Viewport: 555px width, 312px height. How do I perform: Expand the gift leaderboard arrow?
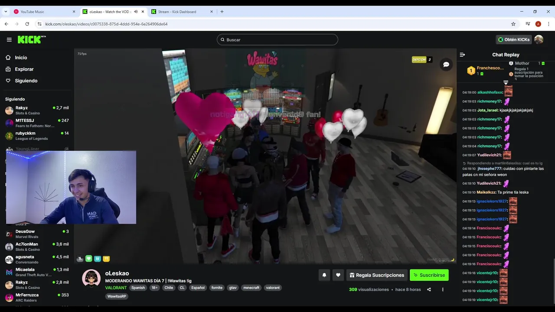coord(506,82)
